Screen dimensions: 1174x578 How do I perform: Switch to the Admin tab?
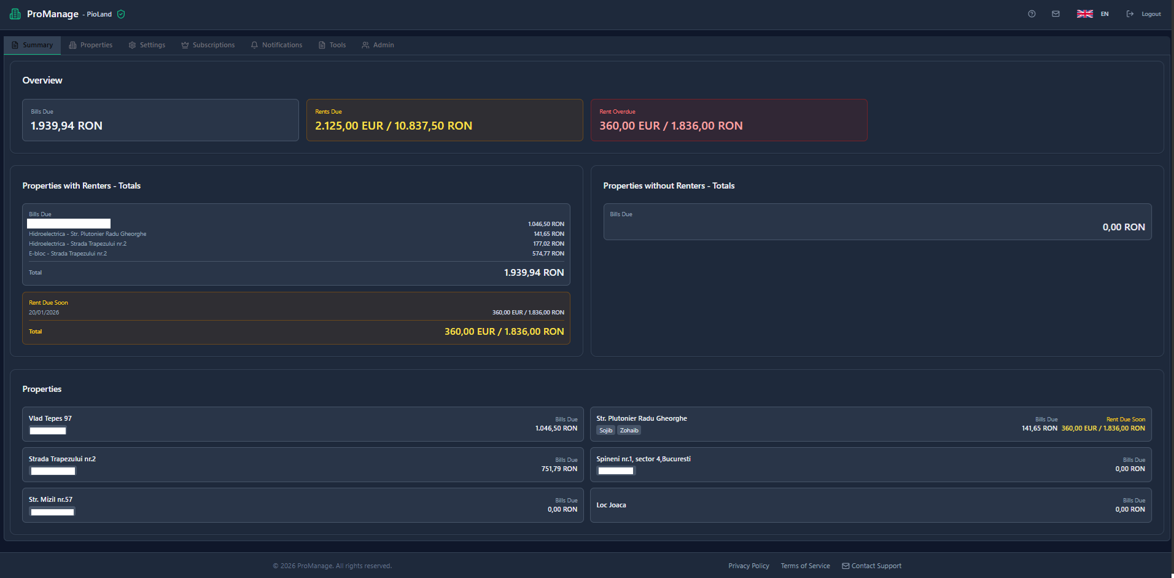(378, 44)
